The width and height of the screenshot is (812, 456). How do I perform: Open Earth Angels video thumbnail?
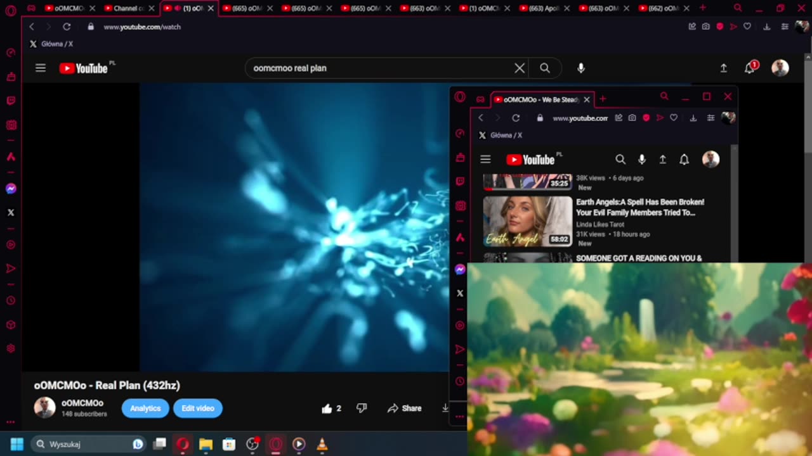tap(528, 221)
